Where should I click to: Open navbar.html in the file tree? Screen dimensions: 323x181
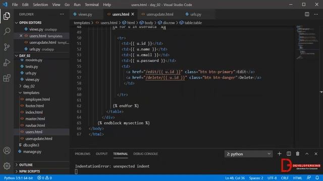coord(35,125)
